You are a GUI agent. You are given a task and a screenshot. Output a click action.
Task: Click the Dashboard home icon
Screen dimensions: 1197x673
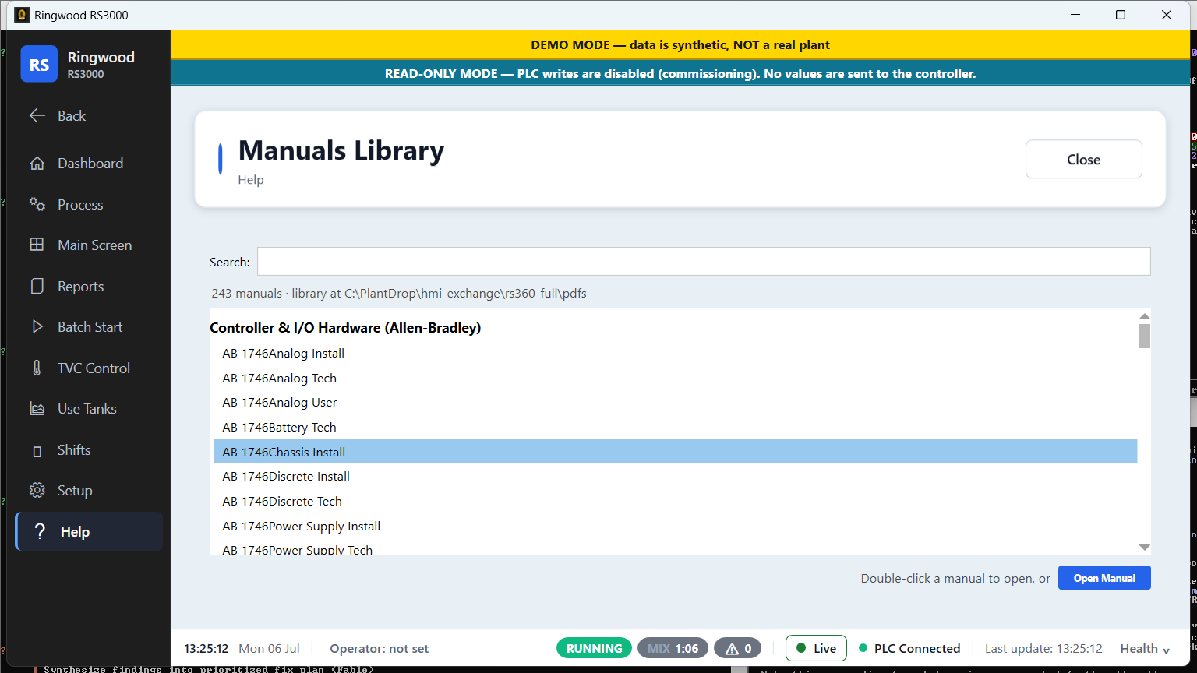37,164
